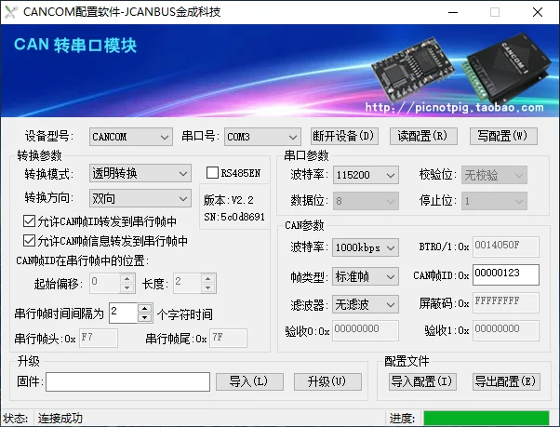Click the 串行帧时间间隔 value field
The height and width of the screenshot is (427, 560).
coord(123,314)
